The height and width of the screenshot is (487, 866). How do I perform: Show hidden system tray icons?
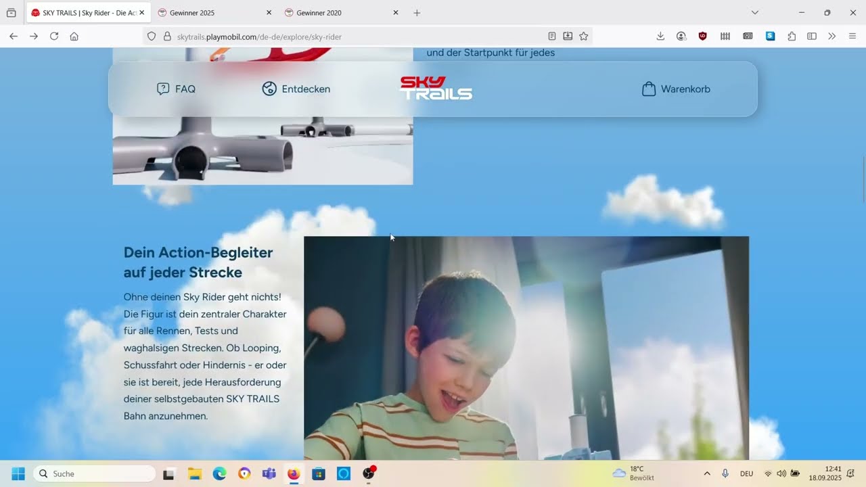[707, 473]
